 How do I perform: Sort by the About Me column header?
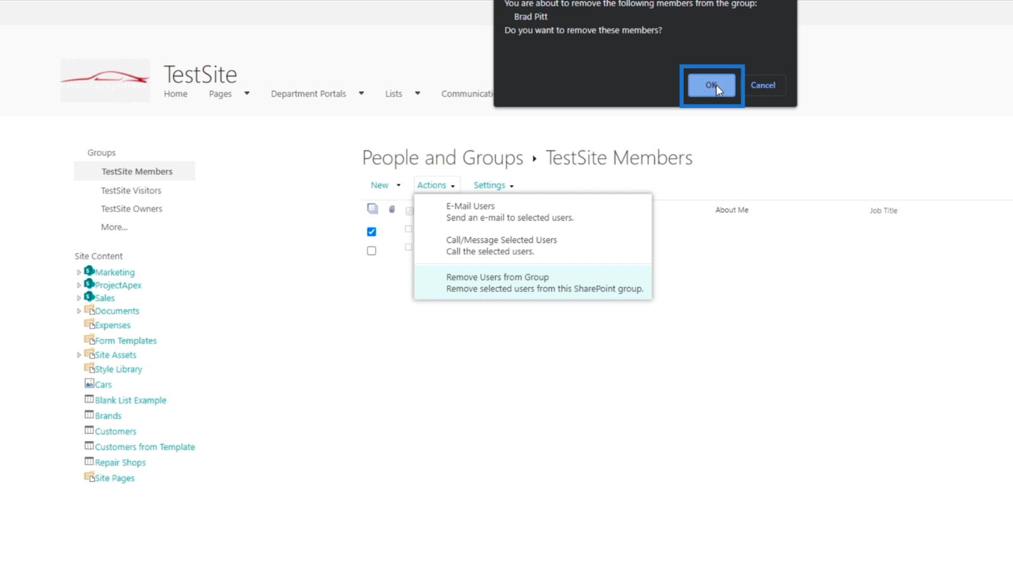(732, 210)
